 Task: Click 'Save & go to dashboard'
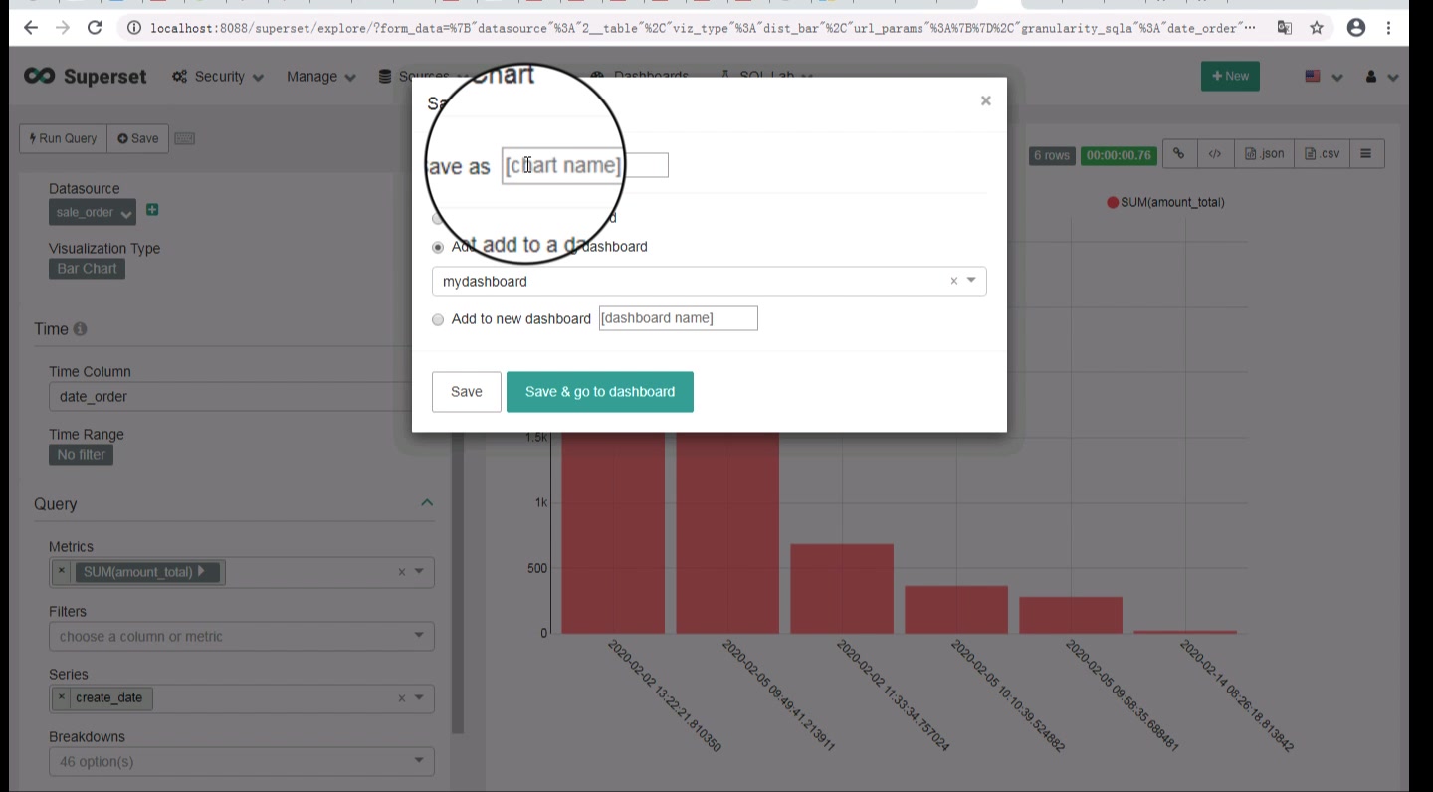[599, 391]
